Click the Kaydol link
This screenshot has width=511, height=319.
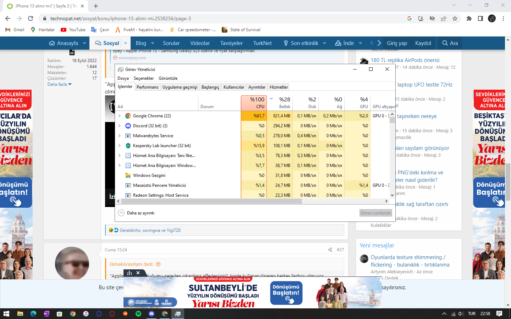[423, 43]
